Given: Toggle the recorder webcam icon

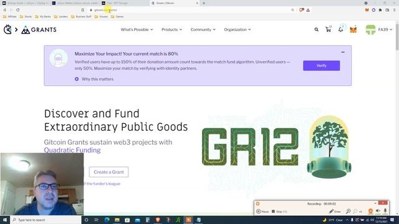Looking at the screenshot, I should 370,212.
